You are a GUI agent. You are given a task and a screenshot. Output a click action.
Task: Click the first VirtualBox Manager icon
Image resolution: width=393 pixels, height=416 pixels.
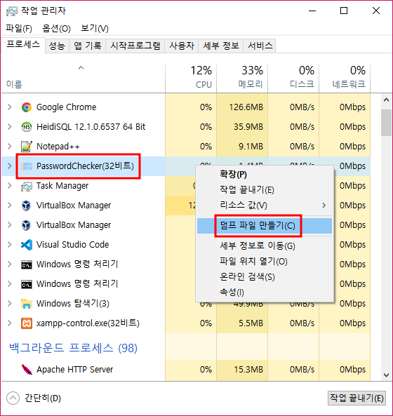[x=26, y=206]
